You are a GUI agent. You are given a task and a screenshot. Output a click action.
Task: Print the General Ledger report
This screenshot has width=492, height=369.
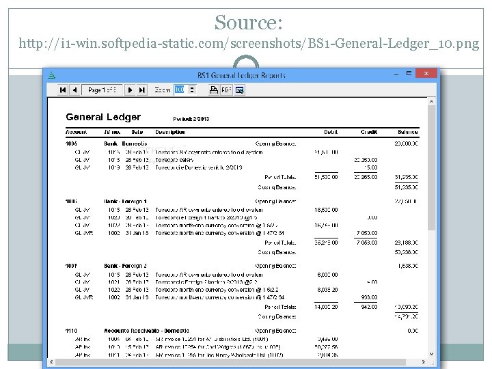[214, 90]
